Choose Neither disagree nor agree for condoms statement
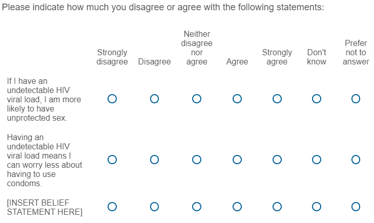The height and width of the screenshot is (223, 374). (x=197, y=160)
